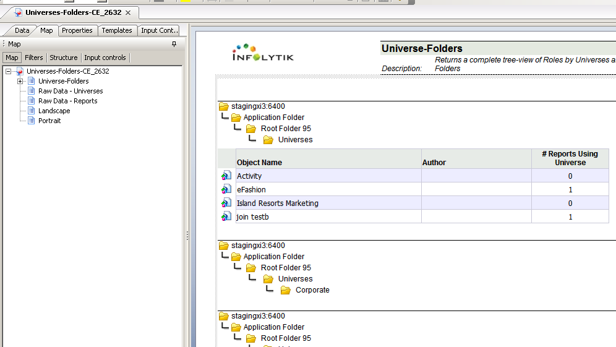Open the Templates tab
Image resolution: width=616 pixels, height=347 pixels.
(117, 30)
